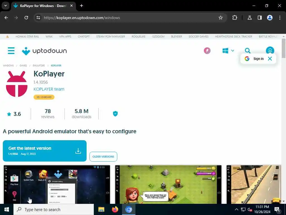Click the address bar URL
This screenshot has width=286, height=215.
pyautogui.click(x=82, y=18)
